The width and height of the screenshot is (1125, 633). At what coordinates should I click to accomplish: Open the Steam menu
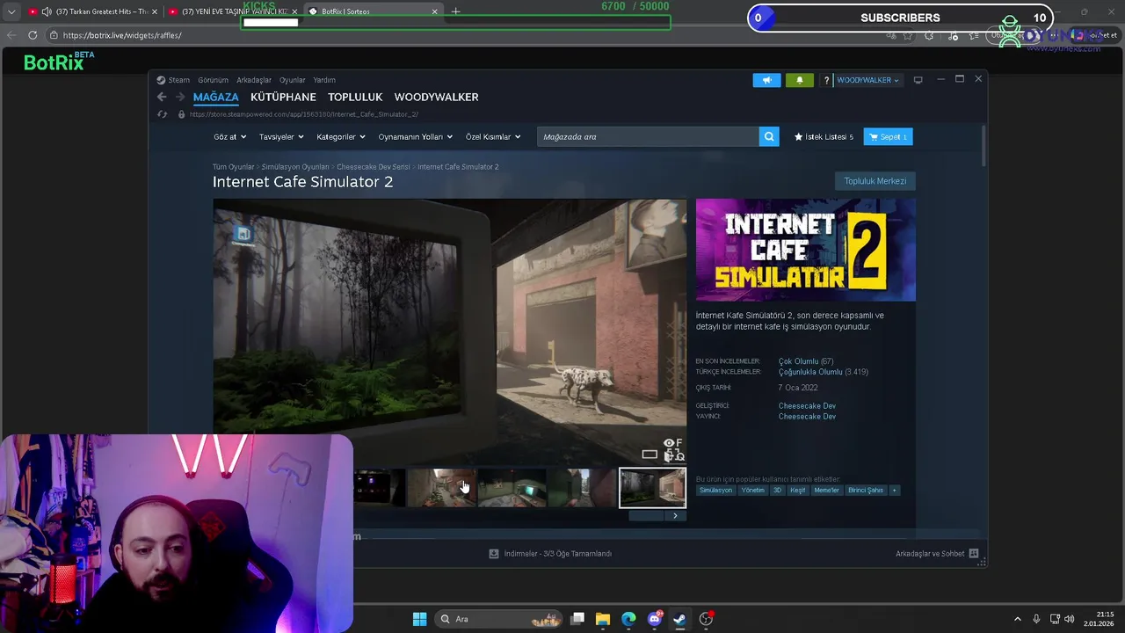pyautogui.click(x=179, y=80)
